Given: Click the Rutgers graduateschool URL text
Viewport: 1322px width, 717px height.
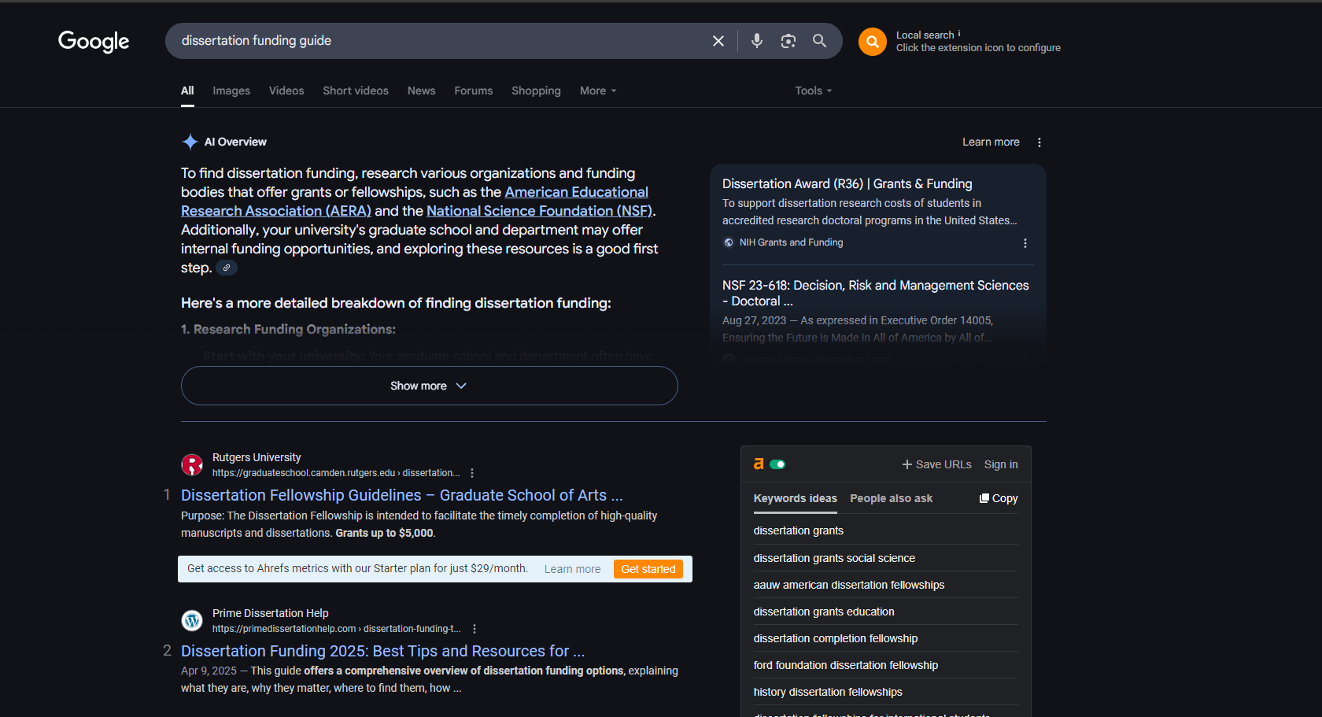Looking at the screenshot, I should [336, 473].
